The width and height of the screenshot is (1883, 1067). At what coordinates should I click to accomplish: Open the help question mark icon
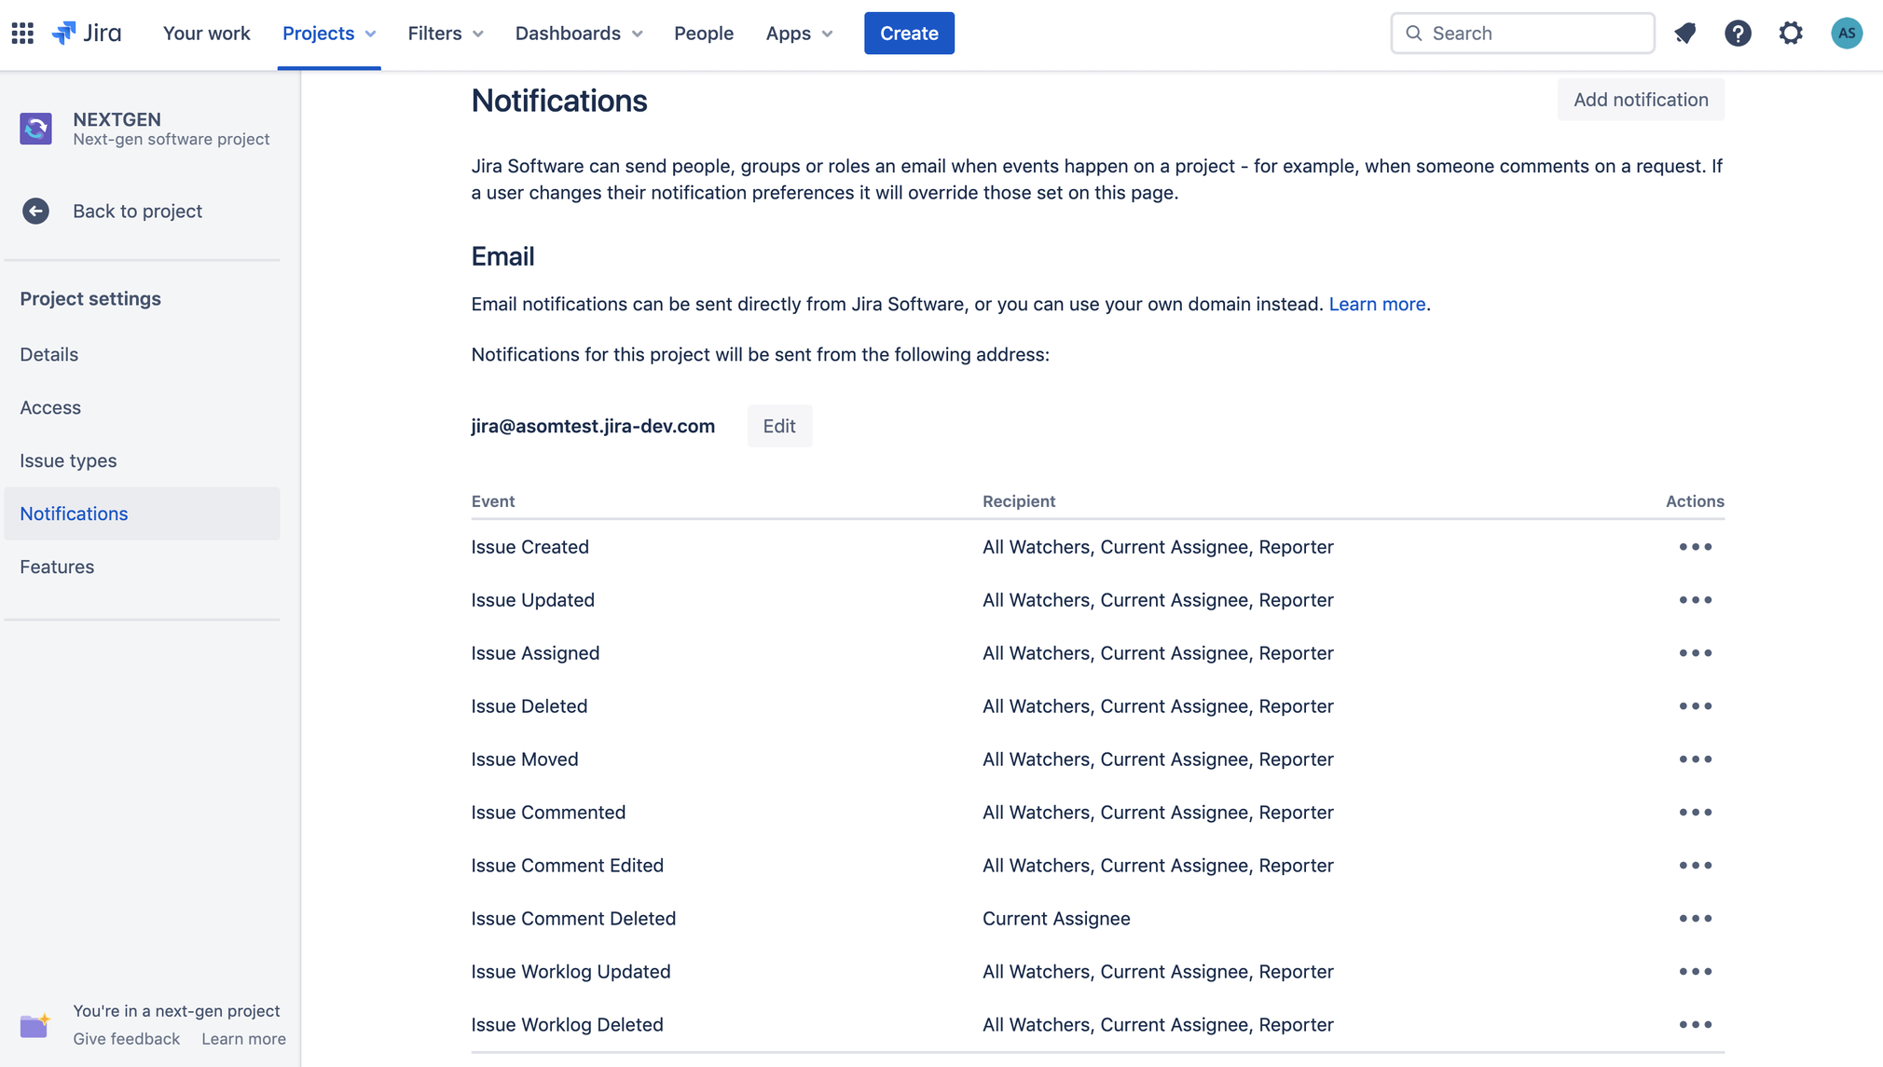click(1738, 34)
